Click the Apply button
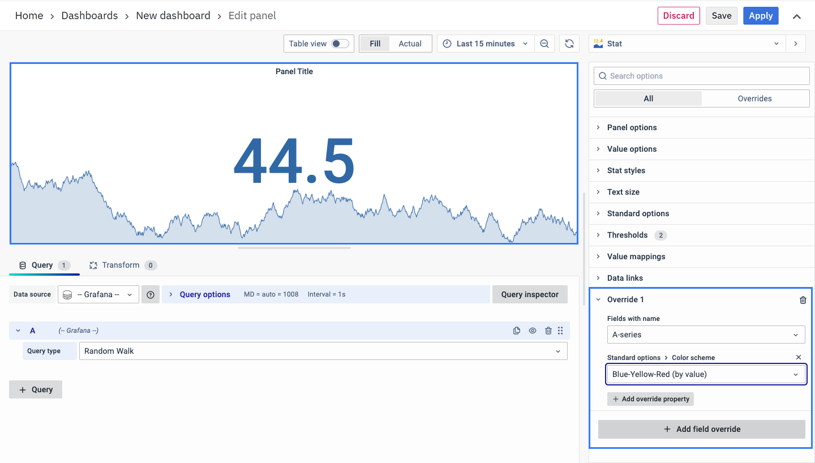815x463 pixels. click(761, 16)
